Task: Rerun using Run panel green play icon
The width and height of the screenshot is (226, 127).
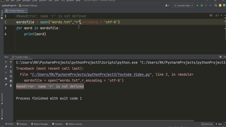Action: [x=6, y=62]
